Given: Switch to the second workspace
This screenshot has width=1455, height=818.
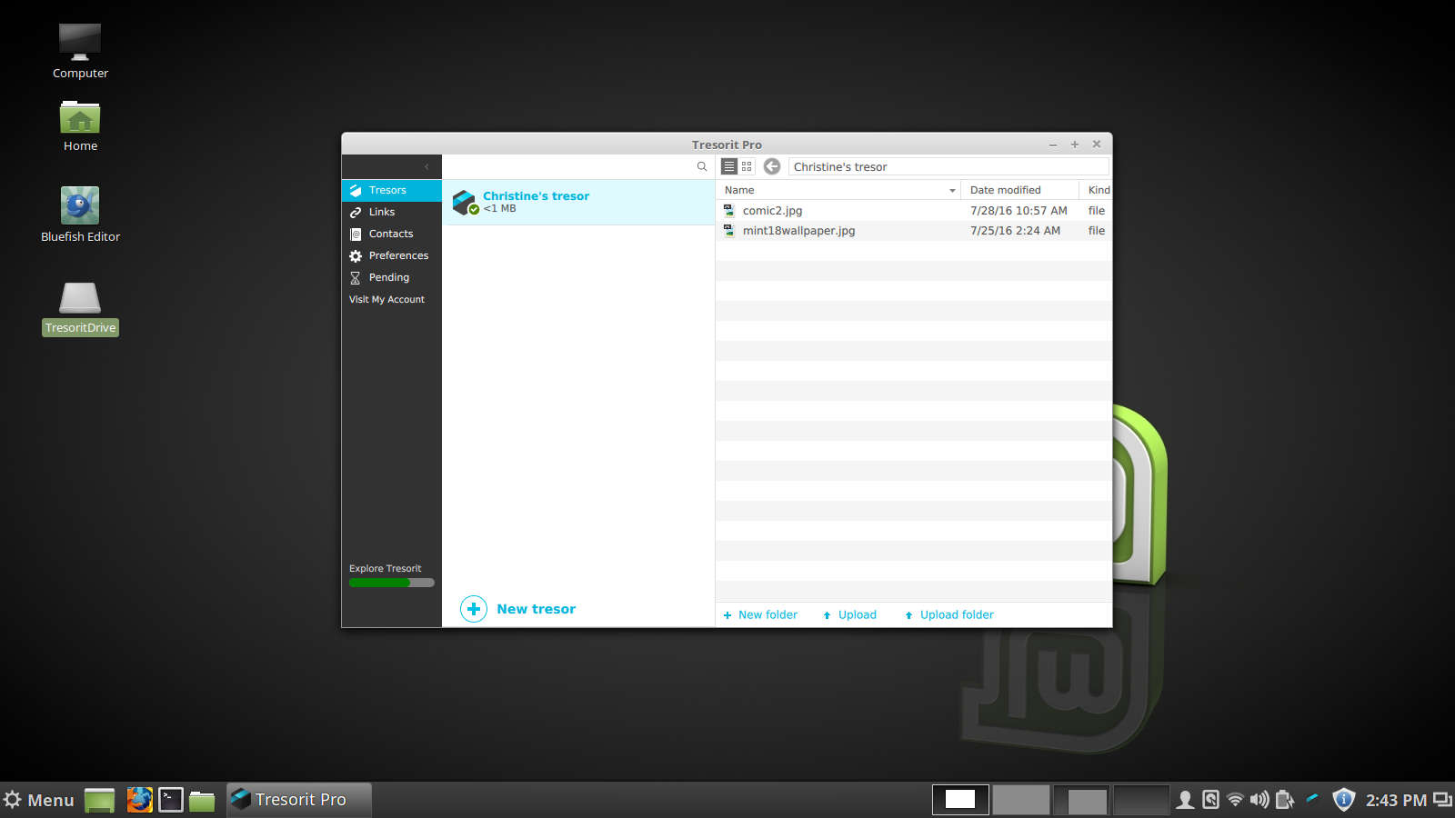Looking at the screenshot, I should (x=1020, y=800).
